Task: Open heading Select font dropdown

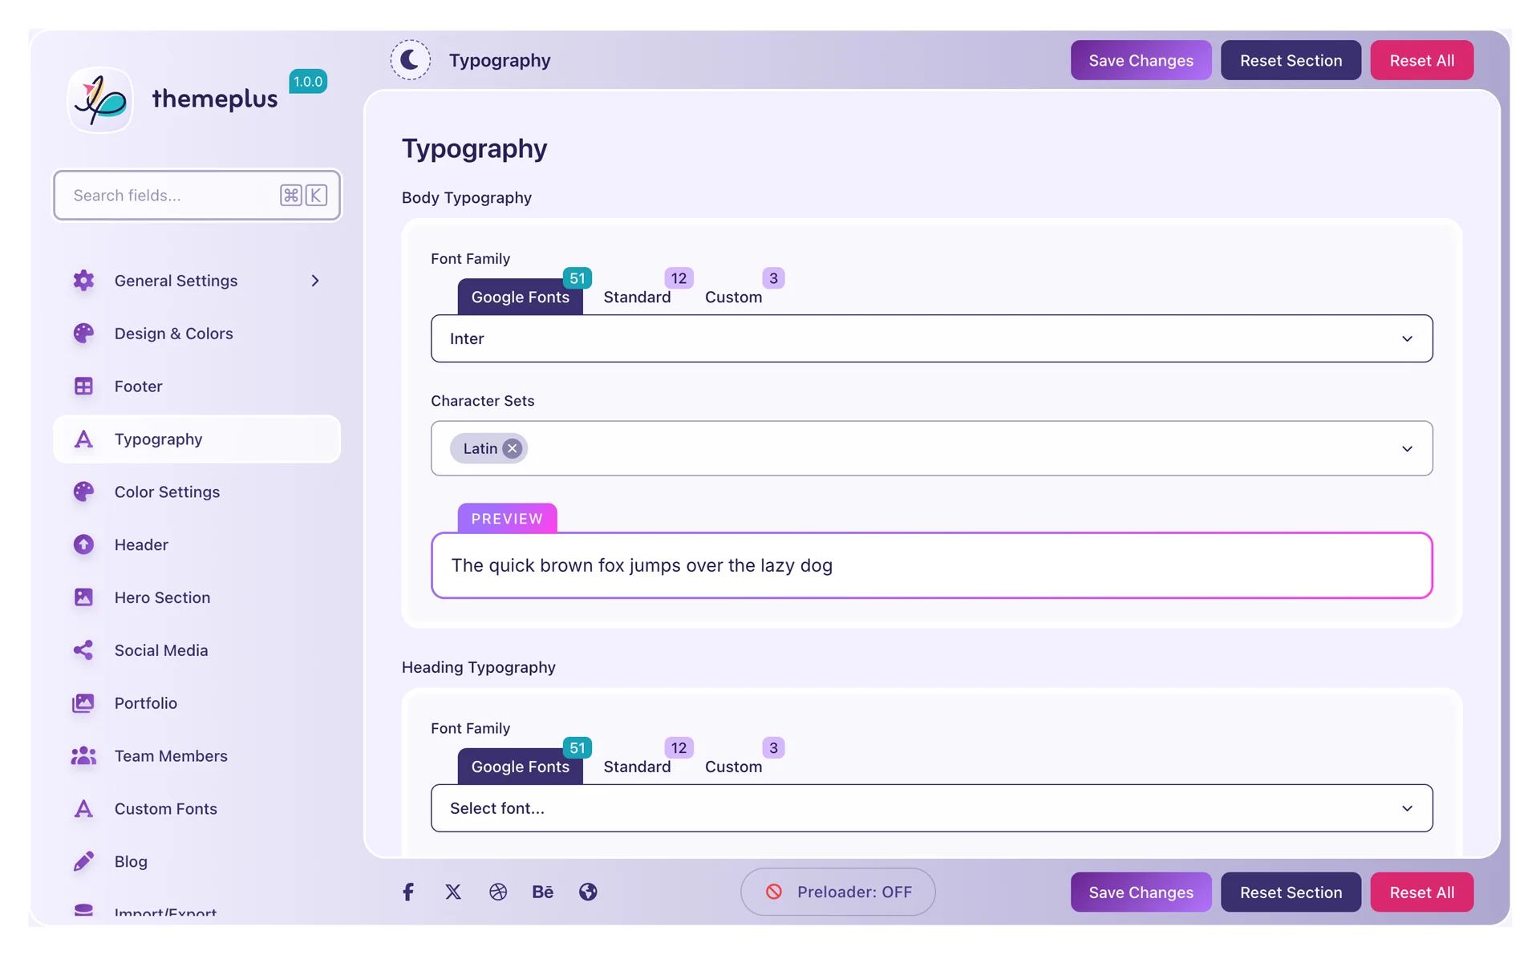Action: tap(931, 808)
